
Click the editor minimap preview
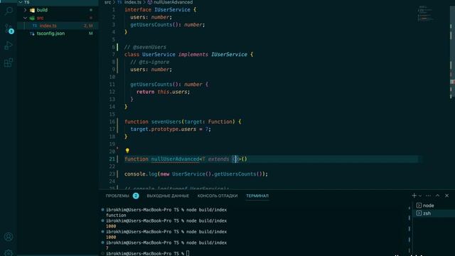click(x=425, y=14)
